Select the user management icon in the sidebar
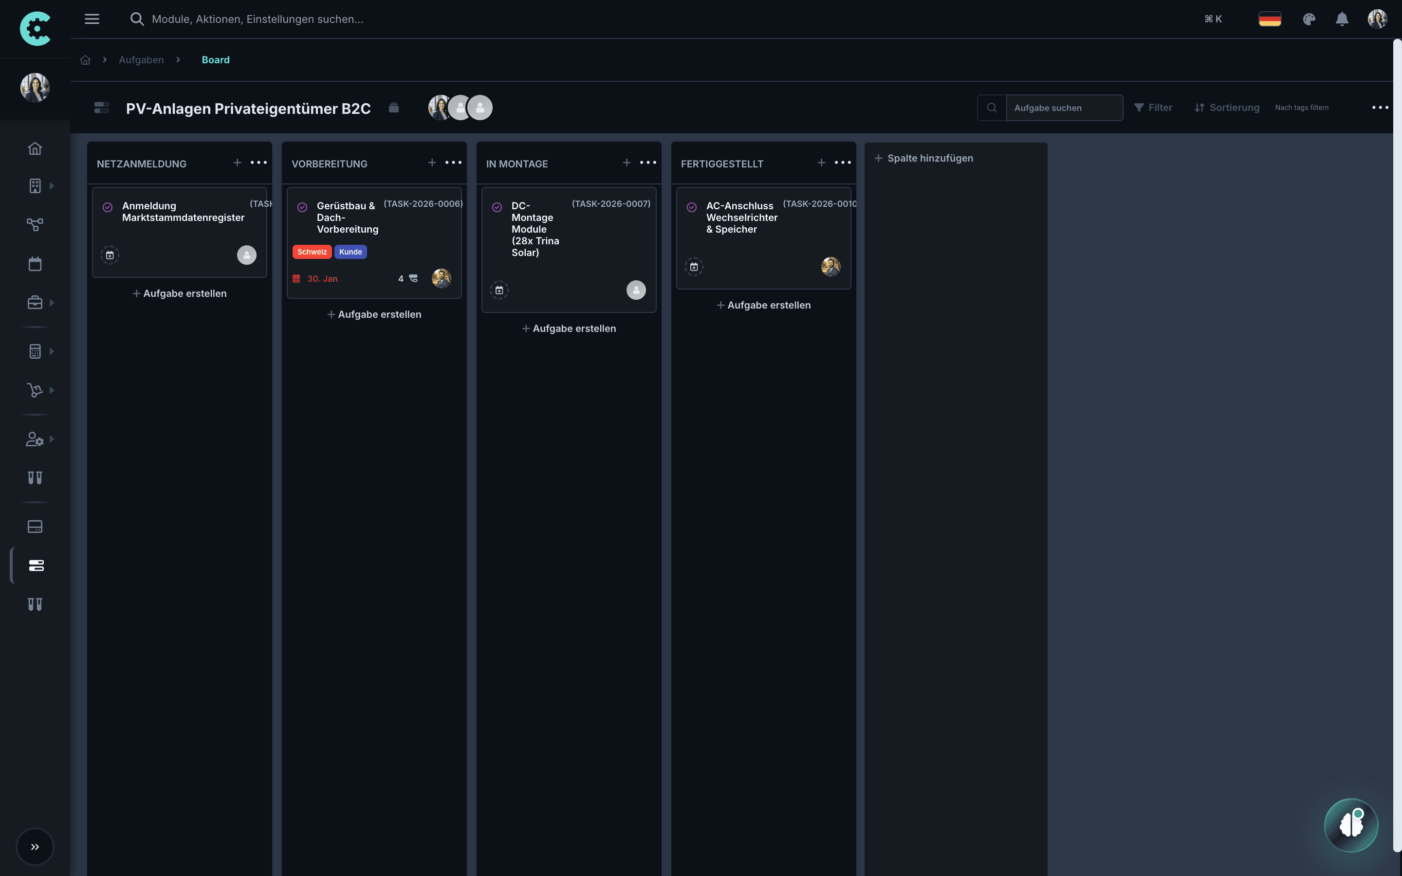 (x=35, y=438)
